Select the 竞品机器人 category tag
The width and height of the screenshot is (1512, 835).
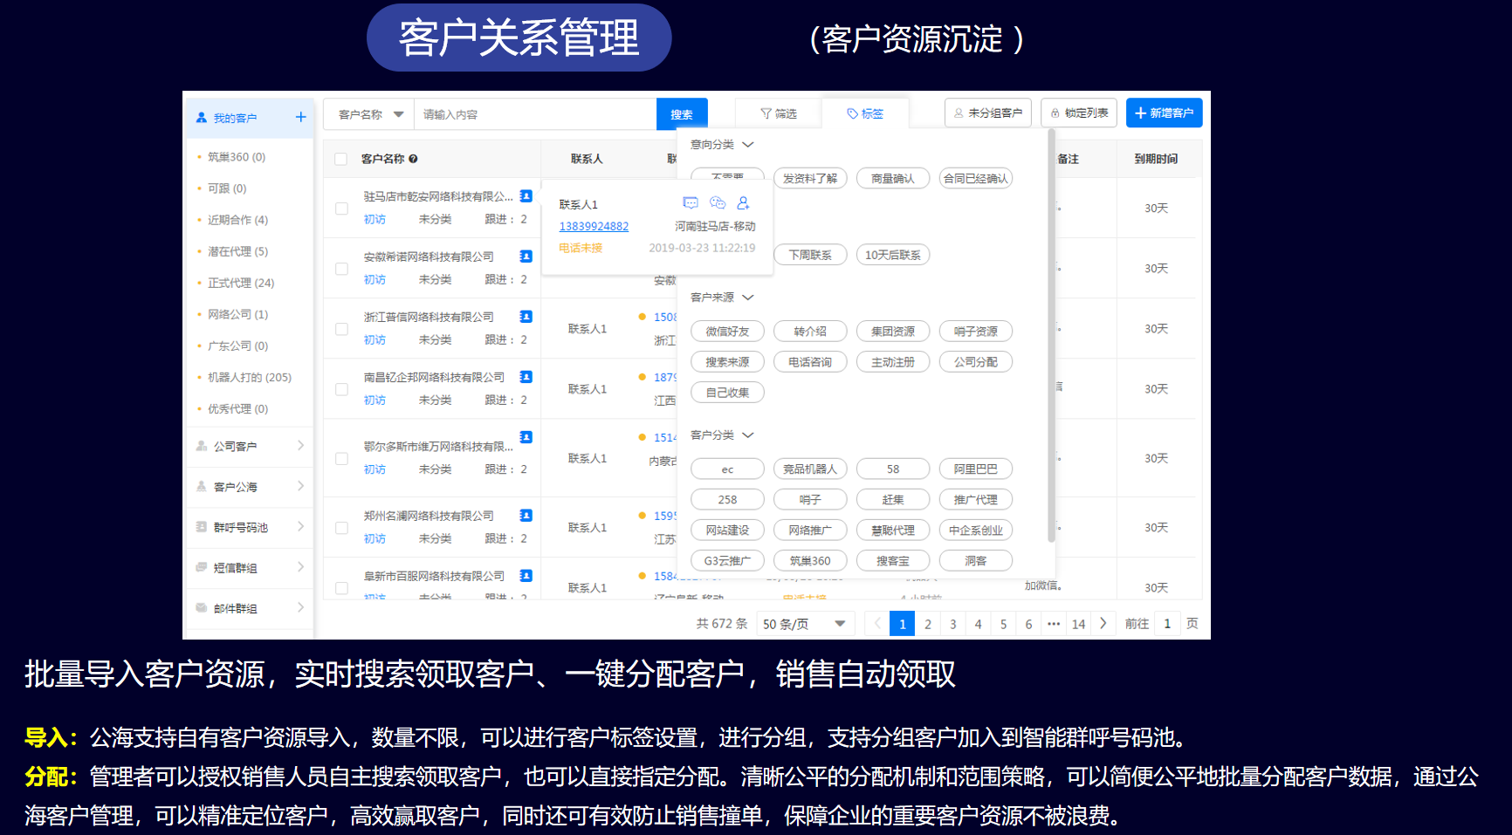tap(810, 469)
